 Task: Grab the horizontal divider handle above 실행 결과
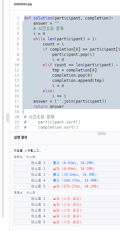102,134
